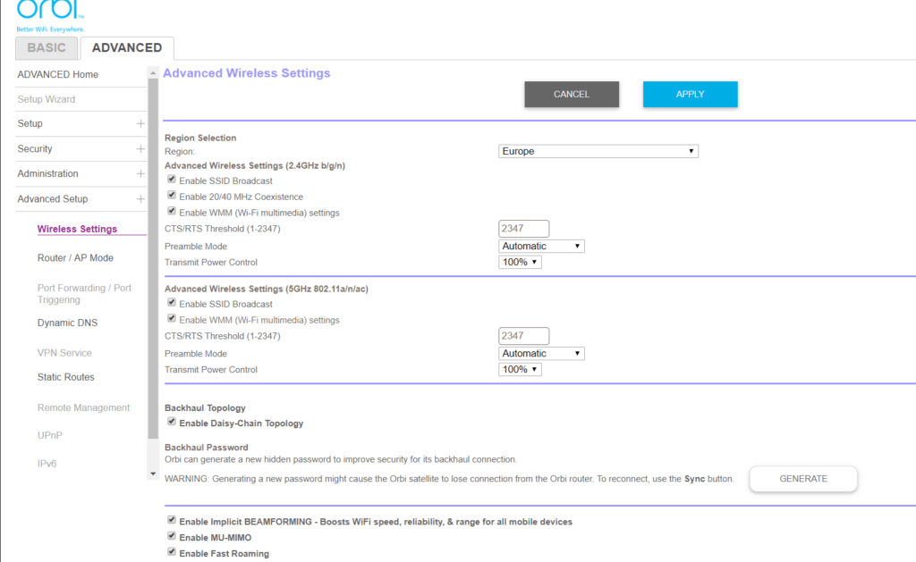Image resolution: width=916 pixels, height=562 pixels.
Task: Open the Region dropdown showing Europe
Action: (598, 152)
